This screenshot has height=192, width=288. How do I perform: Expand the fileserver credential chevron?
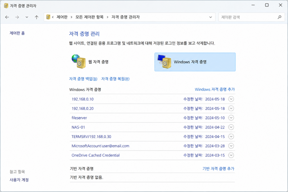point(231,118)
